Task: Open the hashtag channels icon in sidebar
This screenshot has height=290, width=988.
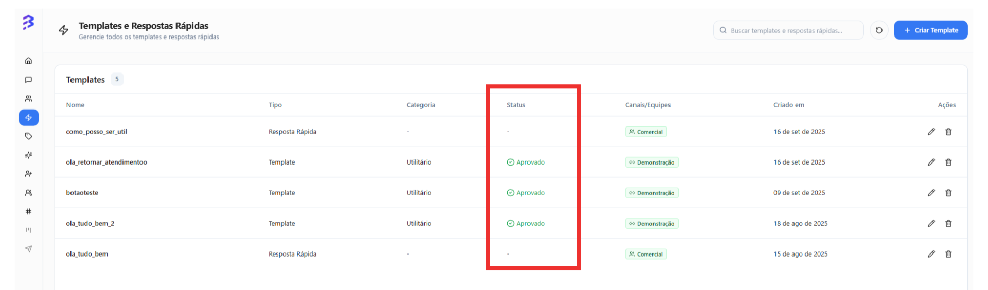Action: [x=29, y=211]
